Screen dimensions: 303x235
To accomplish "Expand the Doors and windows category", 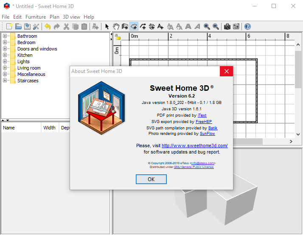I will click(5, 49).
